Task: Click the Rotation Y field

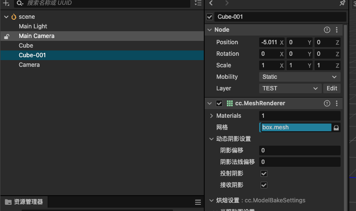Action: 300,54
